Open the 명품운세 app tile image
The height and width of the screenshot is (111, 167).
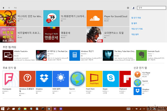pos(51,35)
